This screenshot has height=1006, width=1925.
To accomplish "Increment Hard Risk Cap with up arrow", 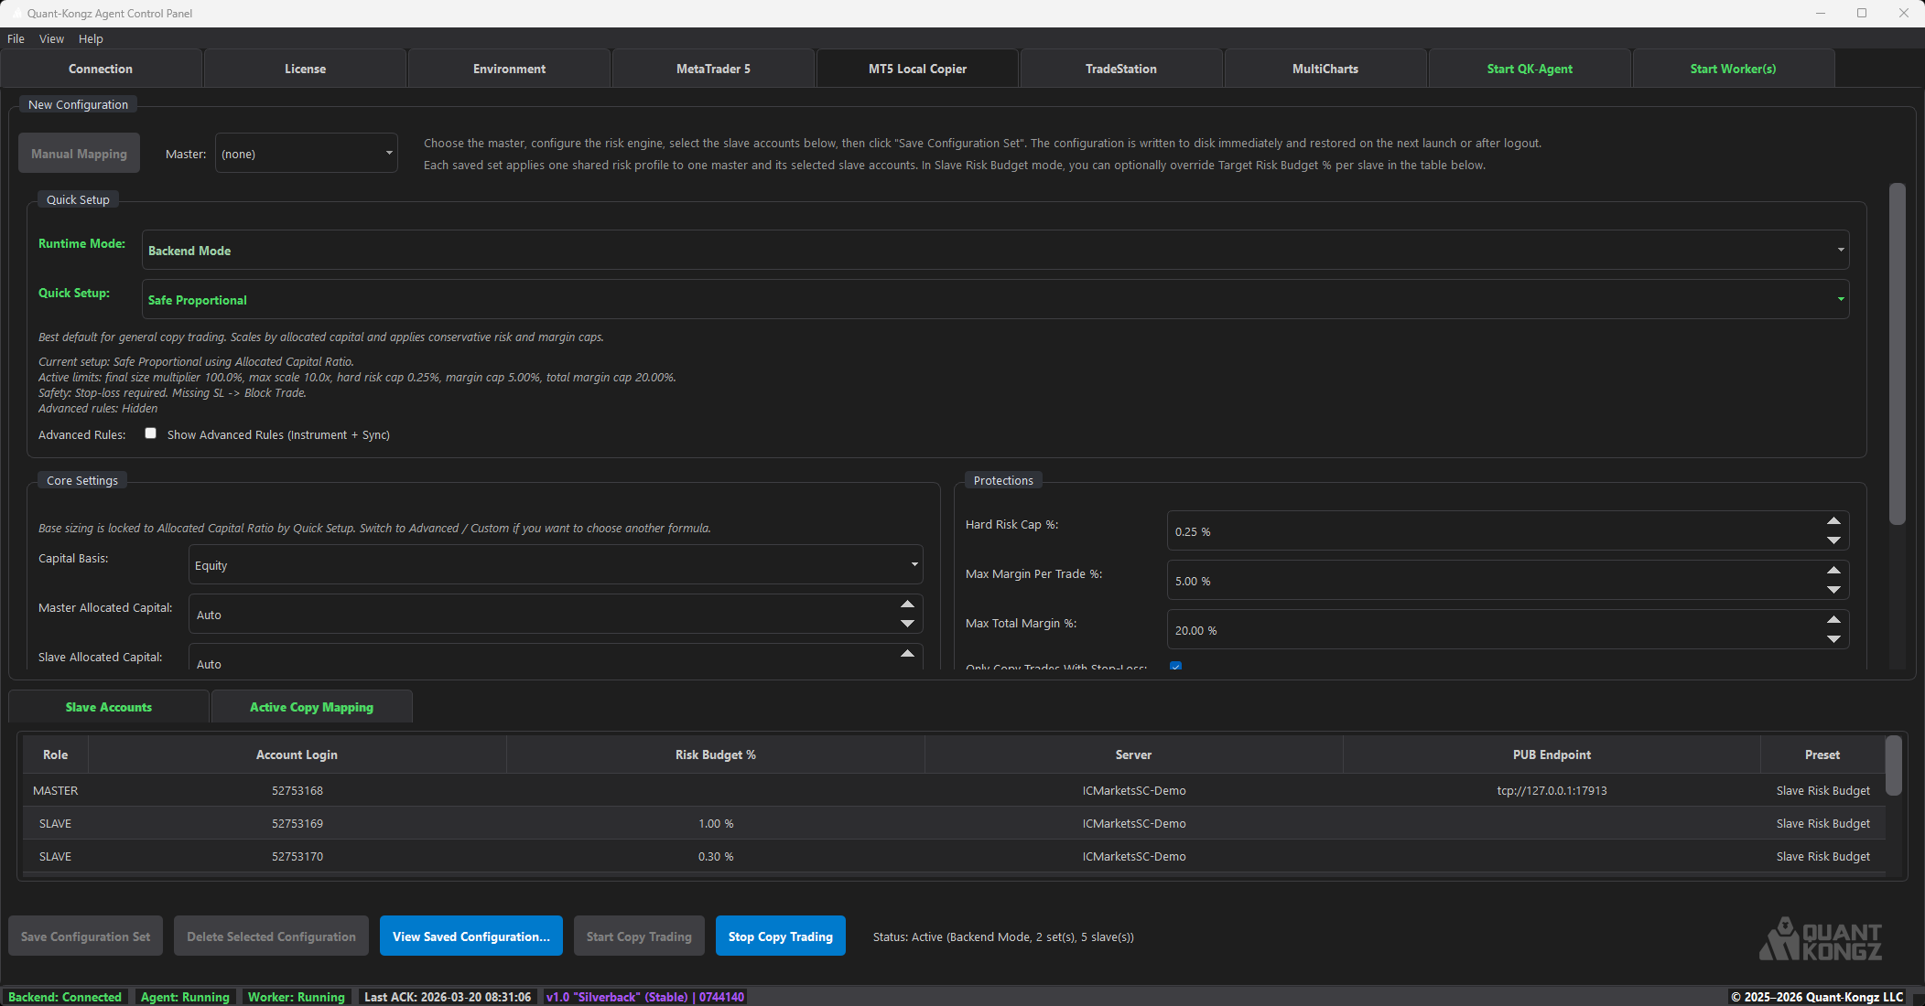I will 1833,520.
